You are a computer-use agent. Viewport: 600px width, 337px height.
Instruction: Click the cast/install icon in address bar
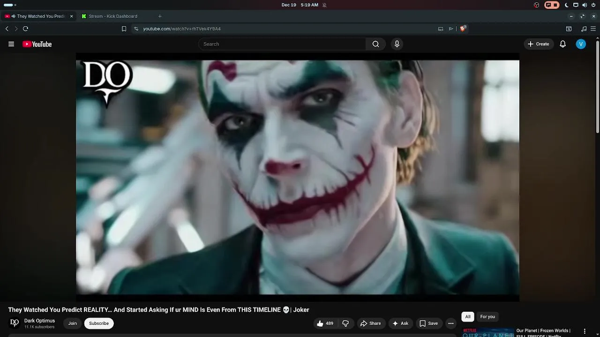coord(441,29)
